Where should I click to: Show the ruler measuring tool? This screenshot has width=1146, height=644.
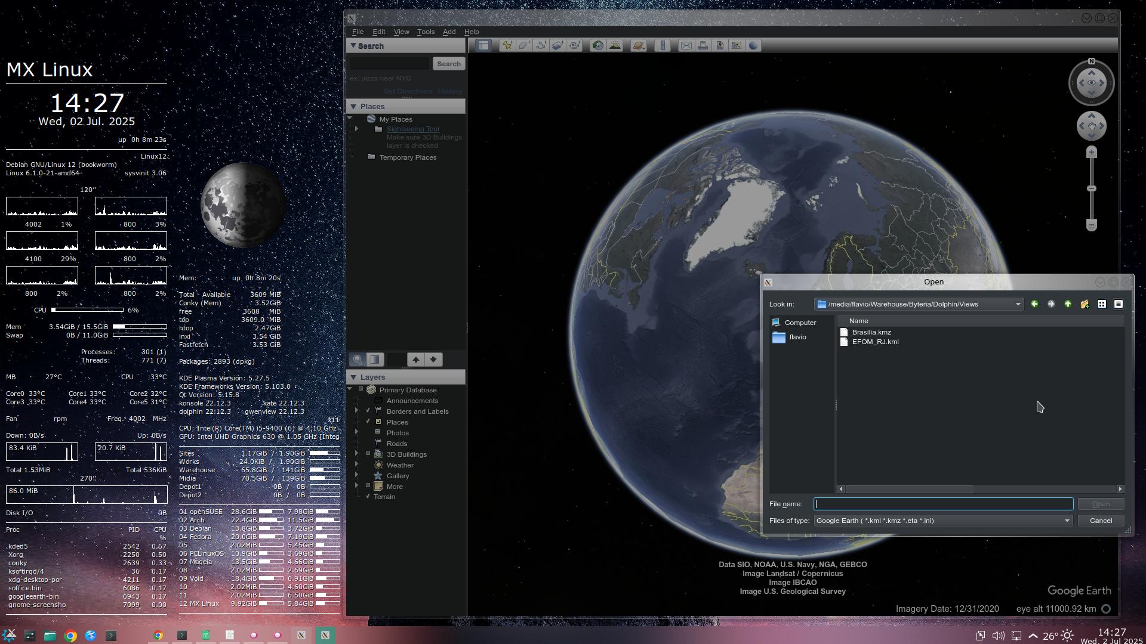(x=663, y=46)
